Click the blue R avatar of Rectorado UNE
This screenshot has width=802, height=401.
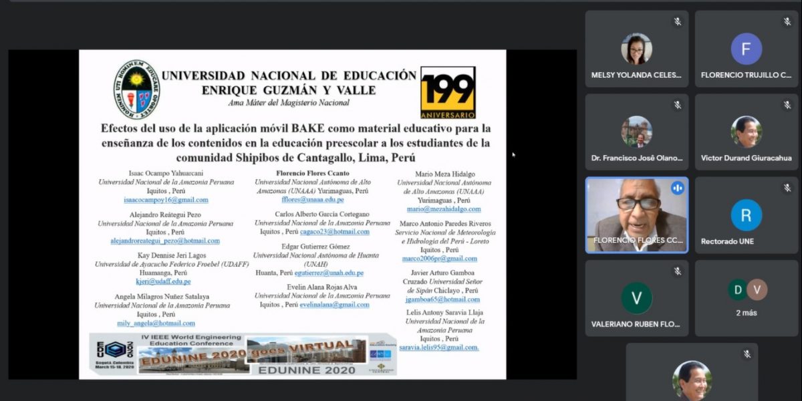click(746, 215)
